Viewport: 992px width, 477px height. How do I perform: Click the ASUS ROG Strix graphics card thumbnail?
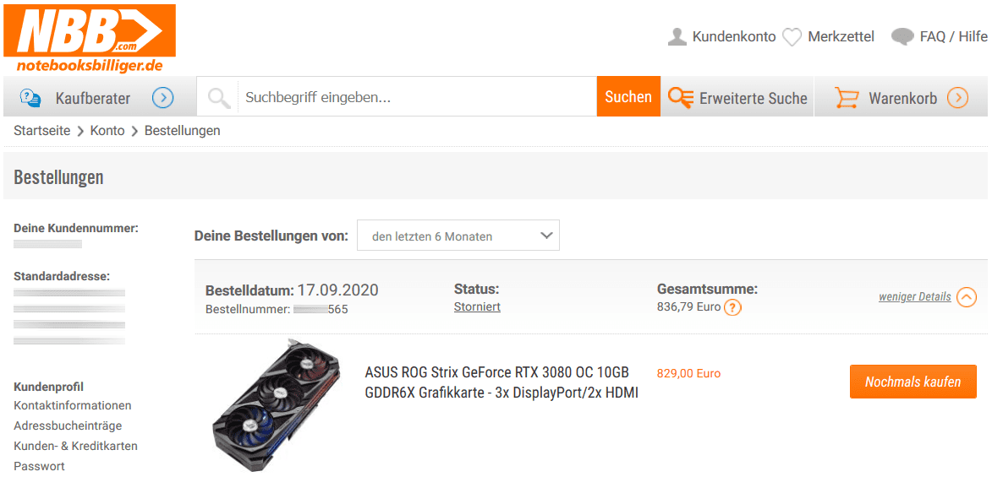pyautogui.click(x=276, y=403)
